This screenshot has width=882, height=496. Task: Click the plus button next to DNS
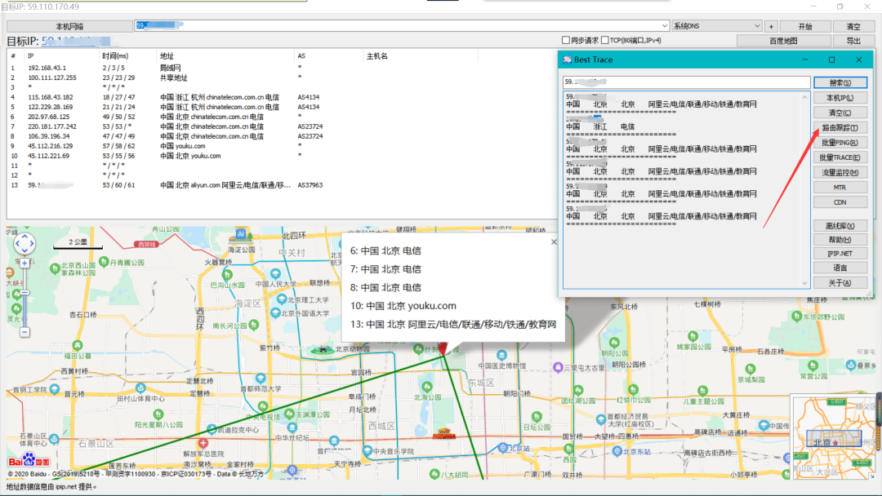771,26
